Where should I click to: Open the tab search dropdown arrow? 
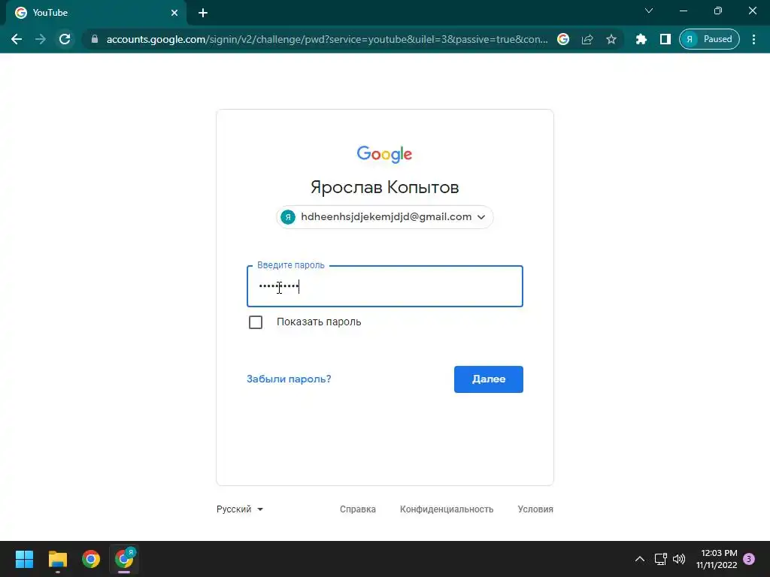[x=649, y=11]
